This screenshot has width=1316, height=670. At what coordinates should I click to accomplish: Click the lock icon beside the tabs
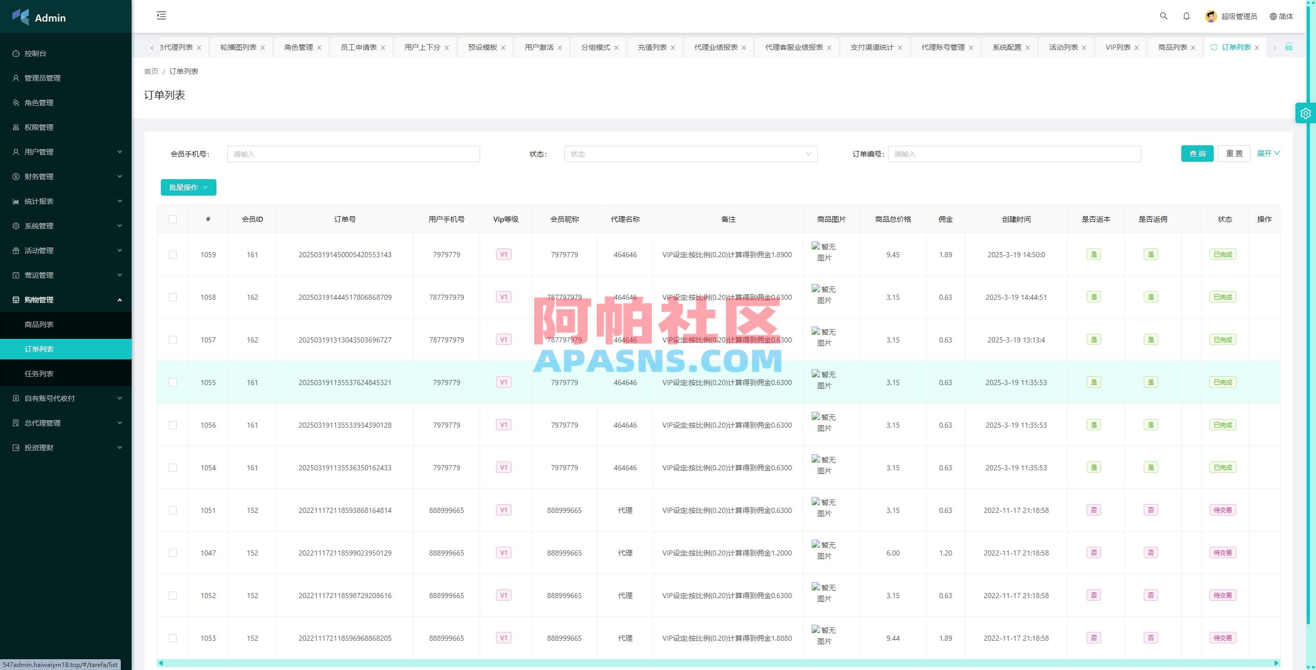click(x=1288, y=47)
